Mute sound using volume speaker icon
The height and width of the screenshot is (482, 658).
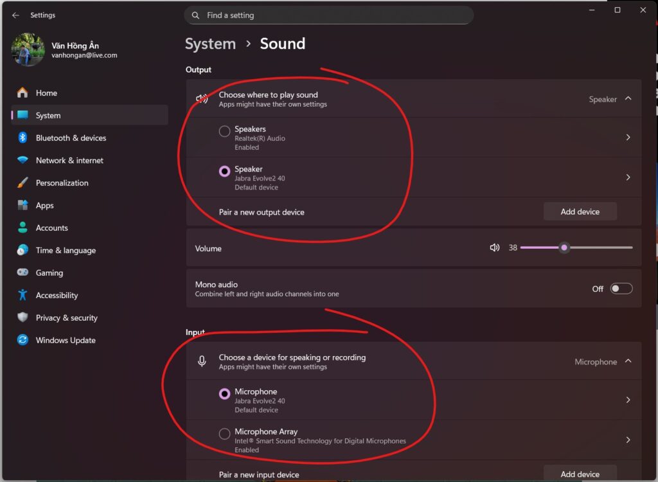[x=494, y=247]
